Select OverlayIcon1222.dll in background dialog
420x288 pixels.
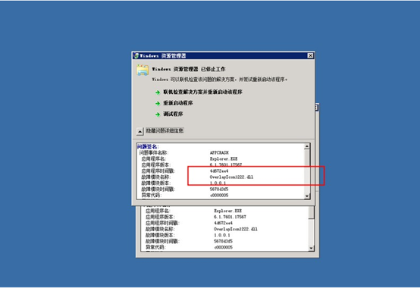point(236,230)
